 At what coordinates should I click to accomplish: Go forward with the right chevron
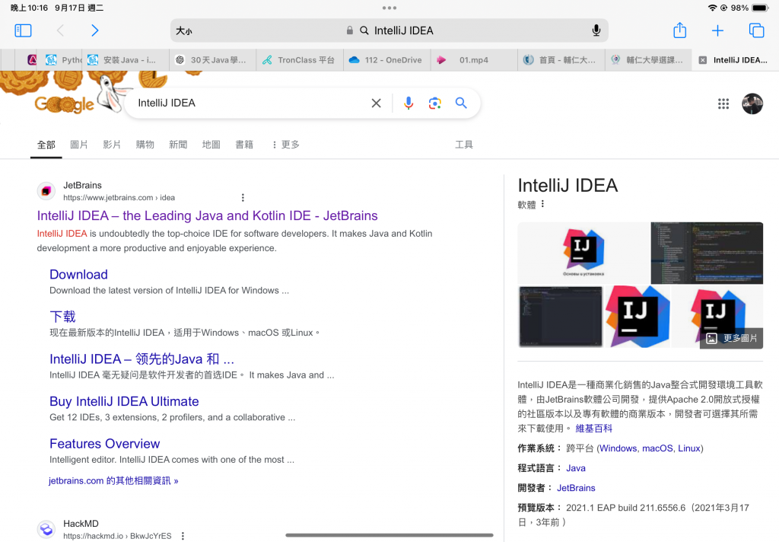tap(95, 30)
